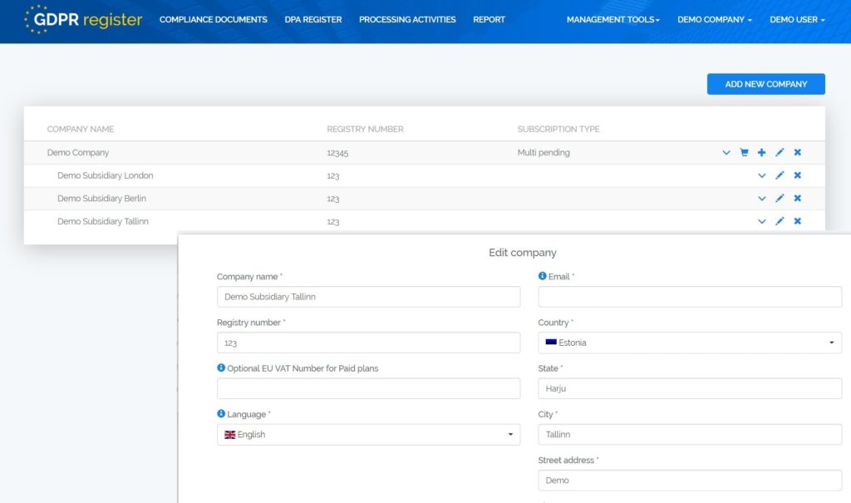851x503 pixels.
Task: Expand the chevron on the Demo Company row
Action: click(x=726, y=152)
